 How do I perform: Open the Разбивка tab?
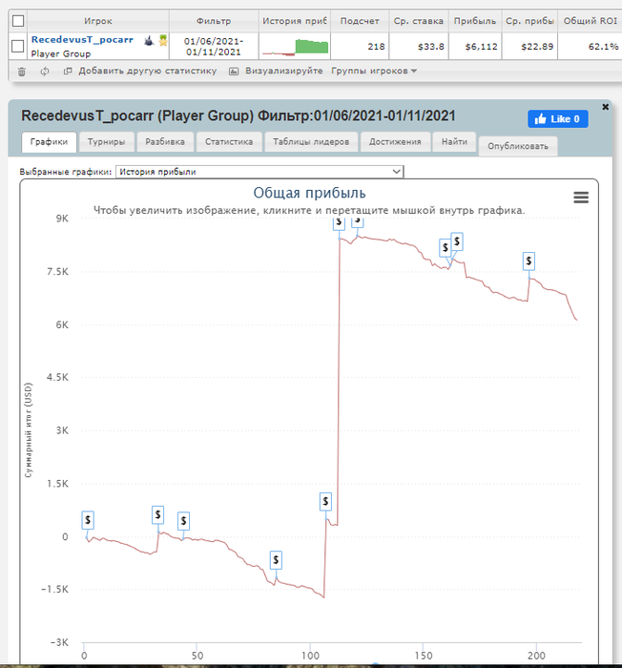click(x=165, y=142)
